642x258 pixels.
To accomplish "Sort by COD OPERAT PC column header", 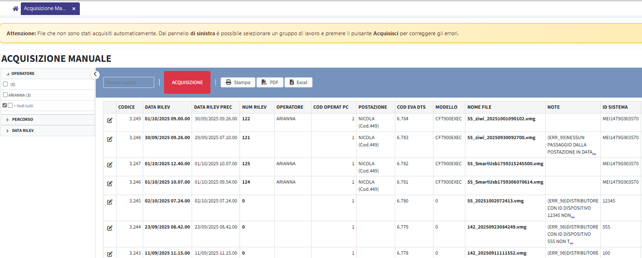I will tap(334, 107).
